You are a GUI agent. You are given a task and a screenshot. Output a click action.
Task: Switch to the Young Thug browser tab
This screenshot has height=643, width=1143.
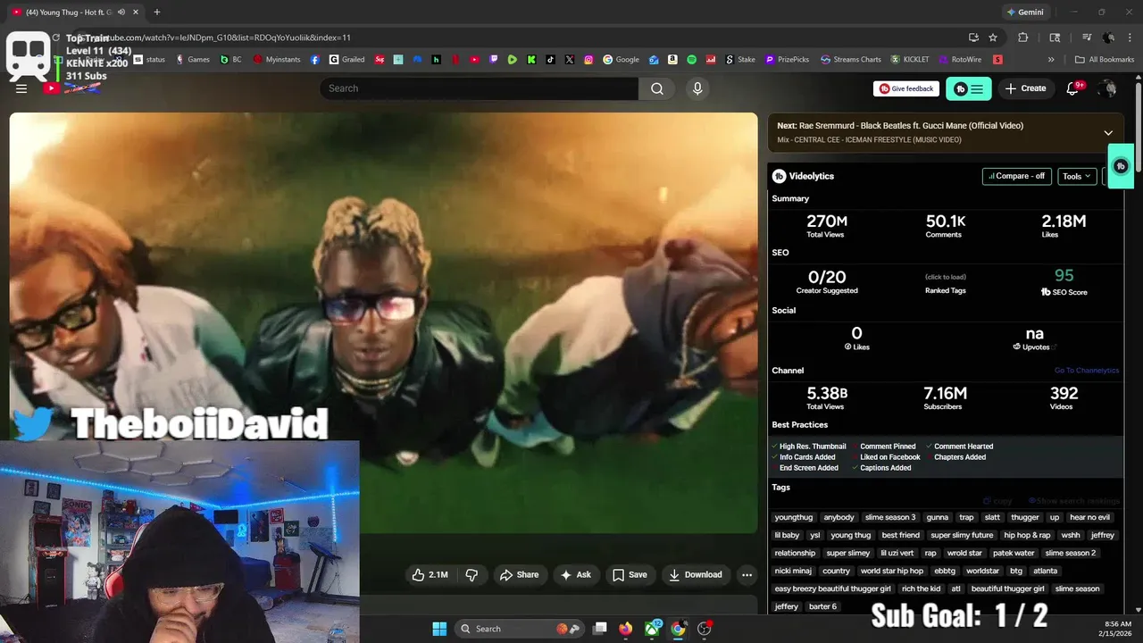tap(71, 13)
